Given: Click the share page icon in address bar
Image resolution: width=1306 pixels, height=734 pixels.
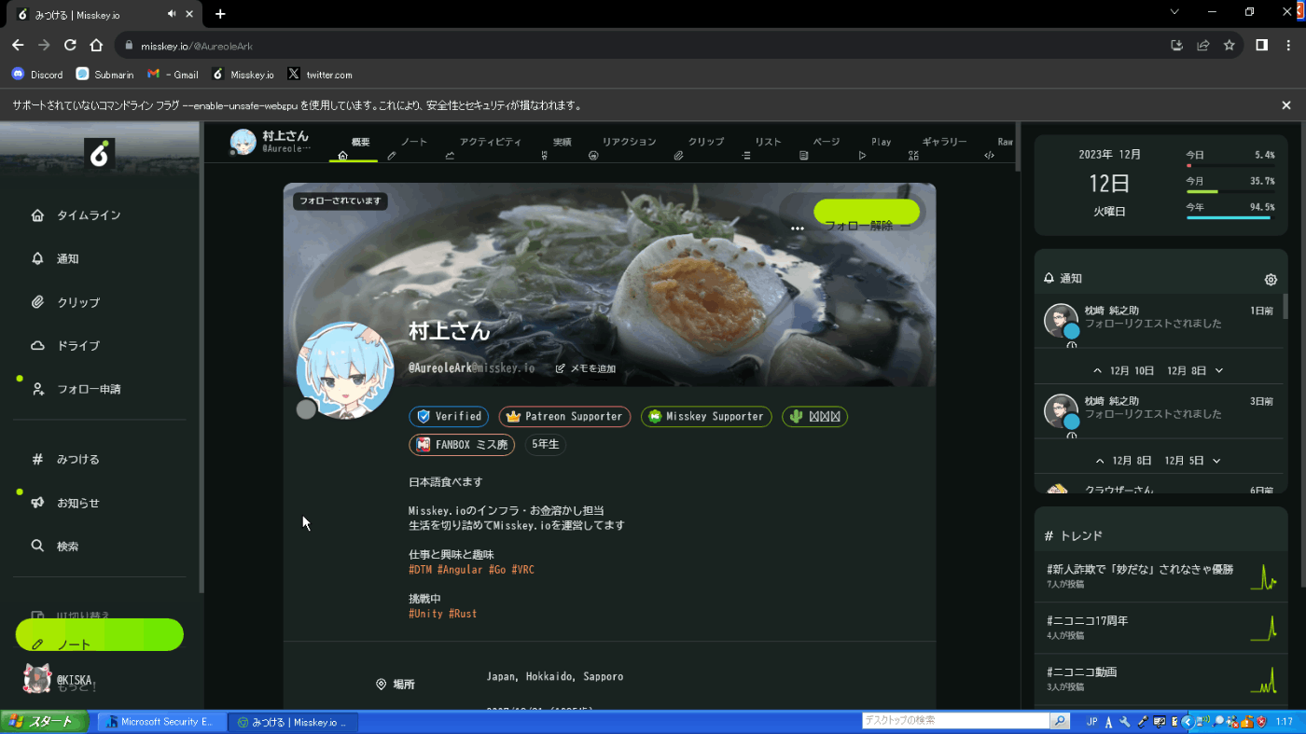Looking at the screenshot, I should click(x=1203, y=45).
